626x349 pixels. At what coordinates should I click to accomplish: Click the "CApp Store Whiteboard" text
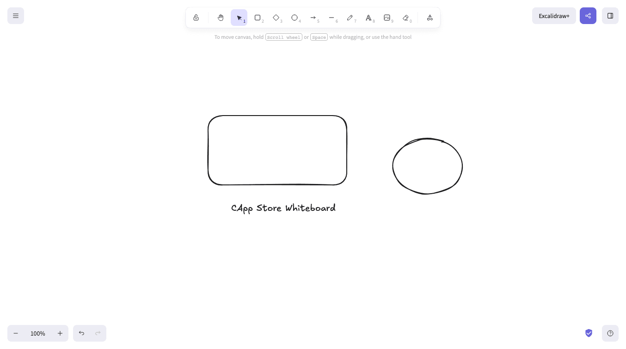click(283, 208)
